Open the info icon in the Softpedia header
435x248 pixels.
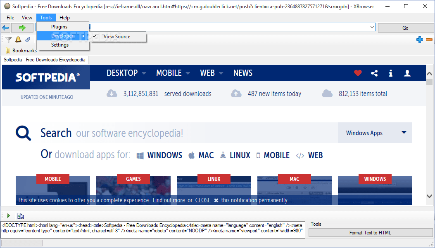click(391, 73)
